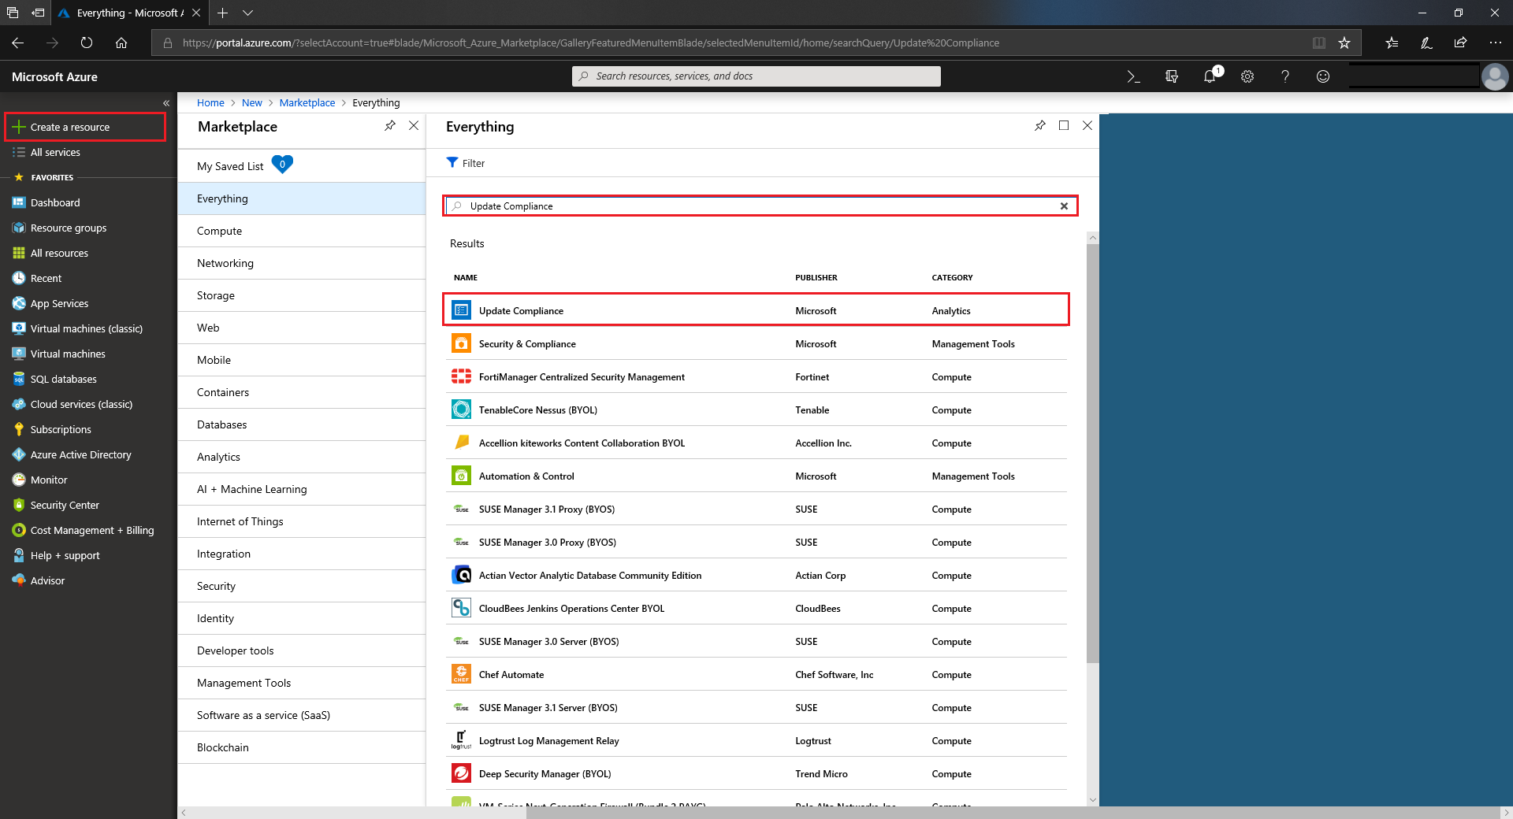Maximize the Everything blade

pos(1064,126)
